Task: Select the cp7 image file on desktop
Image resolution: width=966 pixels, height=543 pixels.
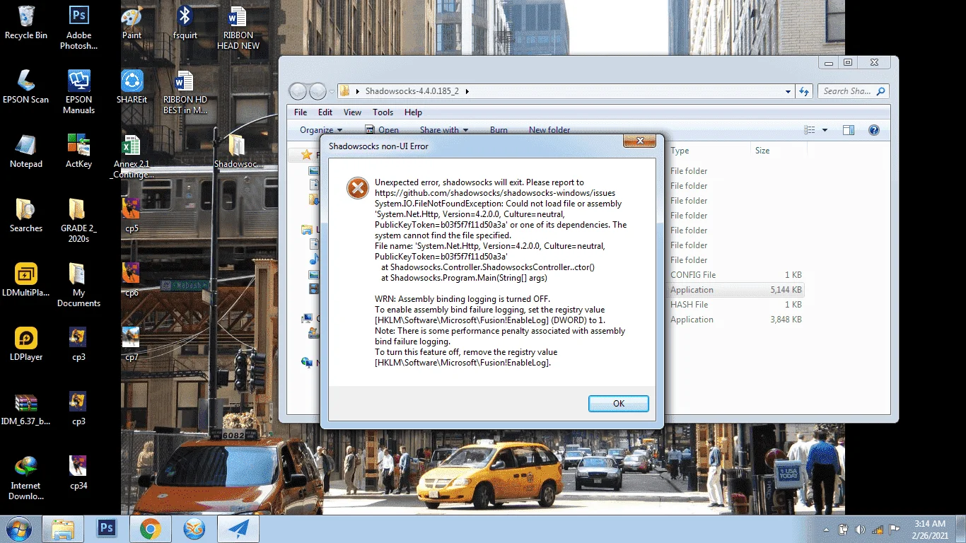Action: point(132,344)
